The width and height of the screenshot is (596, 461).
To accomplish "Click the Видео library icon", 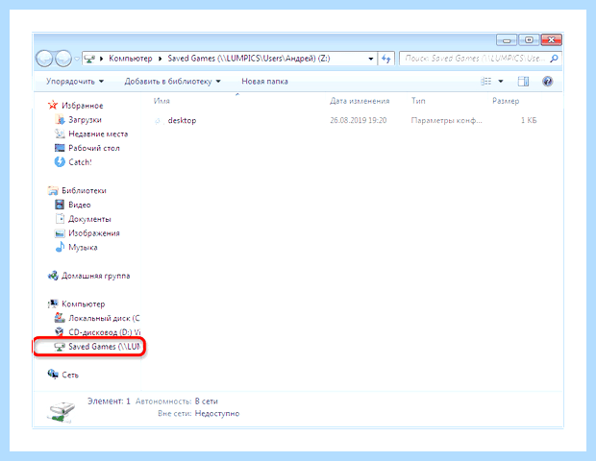I will [x=60, y=205].
